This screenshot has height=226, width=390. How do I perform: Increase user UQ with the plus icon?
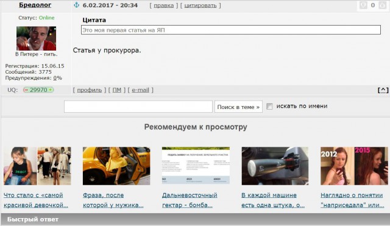(x=50, y=90)
